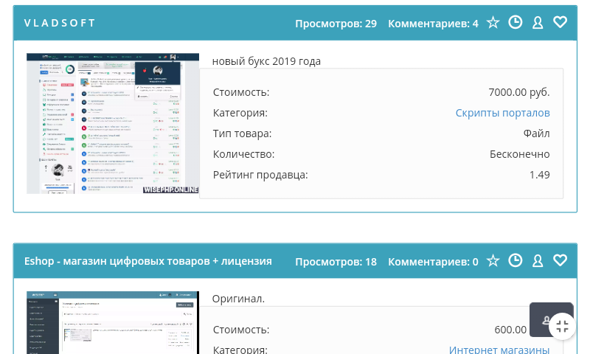The height and width of the screenshot is (354, 590).
Task: Click the star icon on VLADSOFT listing
Action: [493, 23]
